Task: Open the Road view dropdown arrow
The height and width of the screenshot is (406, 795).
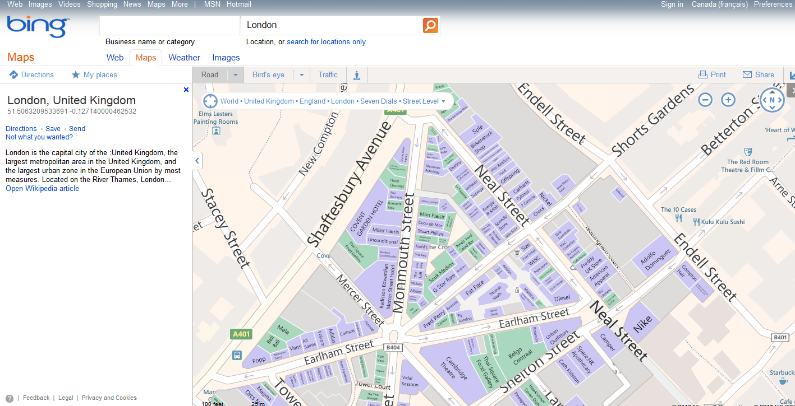Action: pyautogui.click(x=235, y=74)
